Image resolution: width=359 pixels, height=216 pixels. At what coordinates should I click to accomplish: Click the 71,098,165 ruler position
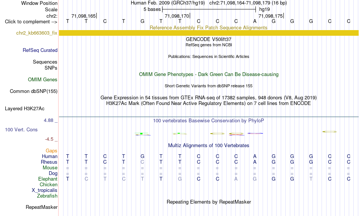pos(84,16)
